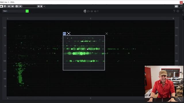This screenshot has height=103, width=184.
Task: Enable Write automation with the W button
Action: coord(13,6)
